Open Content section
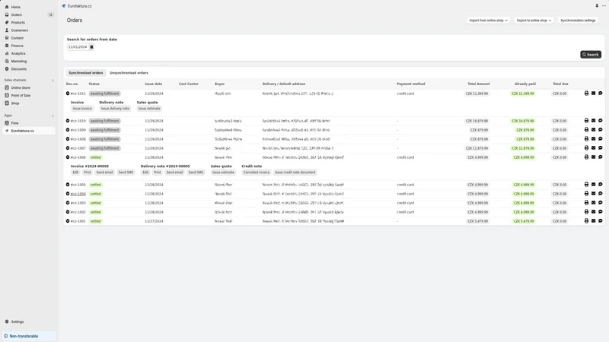The width and height of the screenshot is (609, 342). pos(17,38)
